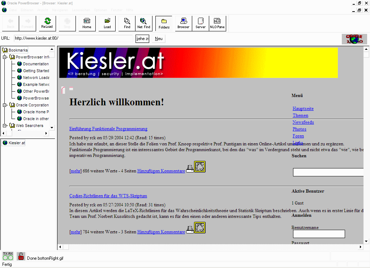Open the NLO Pane toolbar button
The image size is (370, 268).
217,23
